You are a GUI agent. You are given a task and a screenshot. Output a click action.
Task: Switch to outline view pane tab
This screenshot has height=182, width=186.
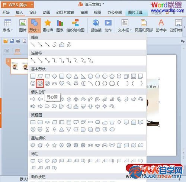[x=7, y=51]
